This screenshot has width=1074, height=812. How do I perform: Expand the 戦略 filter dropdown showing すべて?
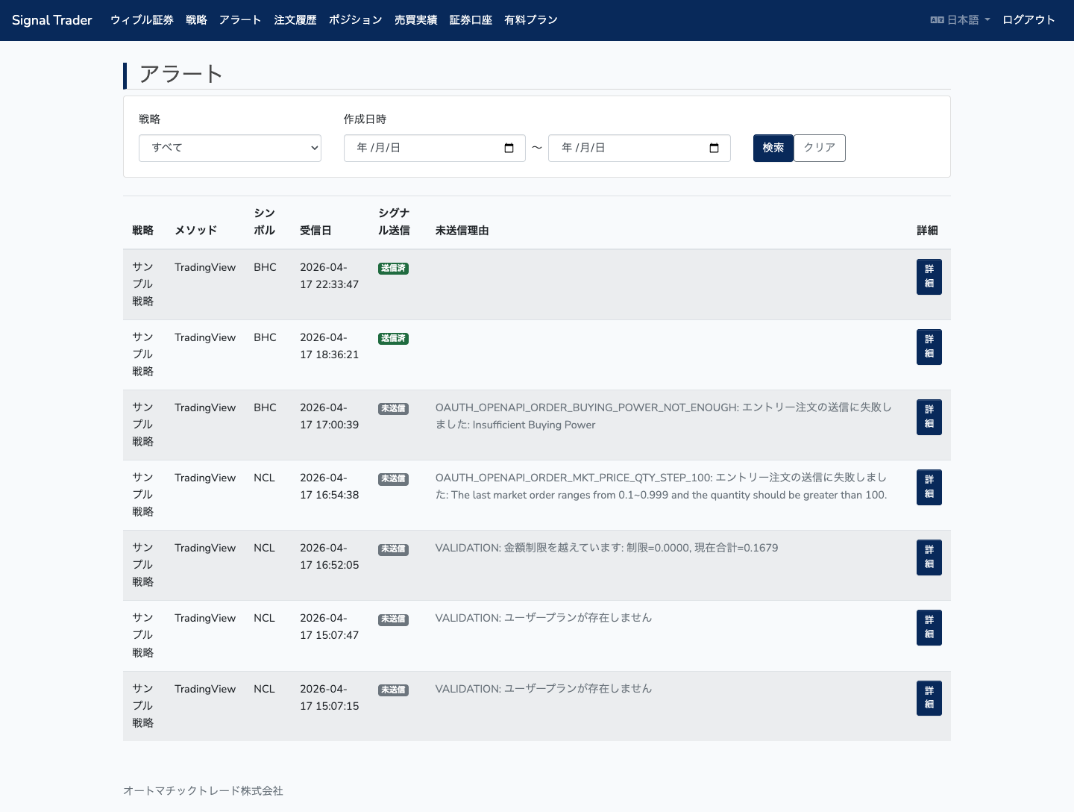pos(230,148)
